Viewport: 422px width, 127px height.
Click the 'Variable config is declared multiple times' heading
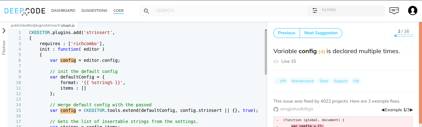coord(337,51)
